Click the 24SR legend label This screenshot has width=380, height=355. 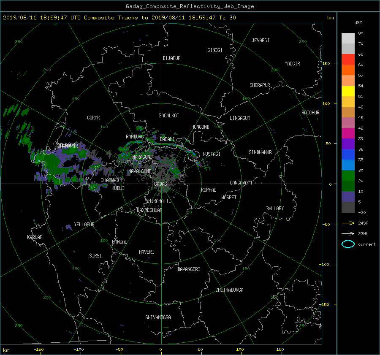363,223
